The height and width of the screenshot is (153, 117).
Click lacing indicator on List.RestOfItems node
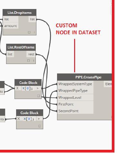(x=34, y=61)
